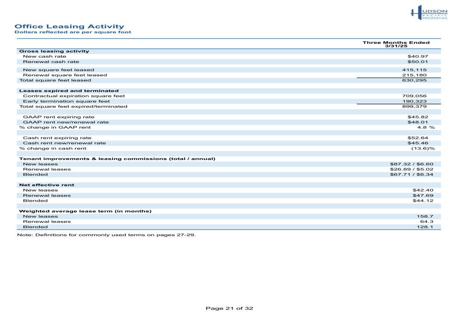Click the '% change in cash rent' label
This screenshot has width=459, height=314.
pyautogui.click(x=53, y=149)
